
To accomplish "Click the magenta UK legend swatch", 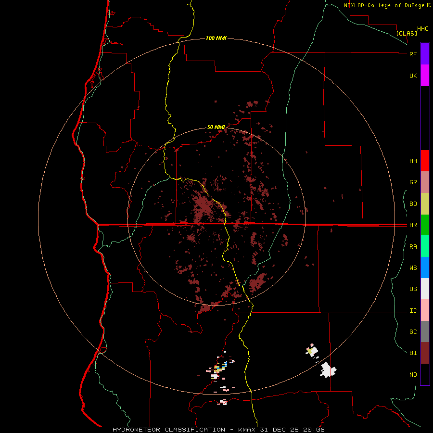I will pyautogui.click(x=425, y=76).
